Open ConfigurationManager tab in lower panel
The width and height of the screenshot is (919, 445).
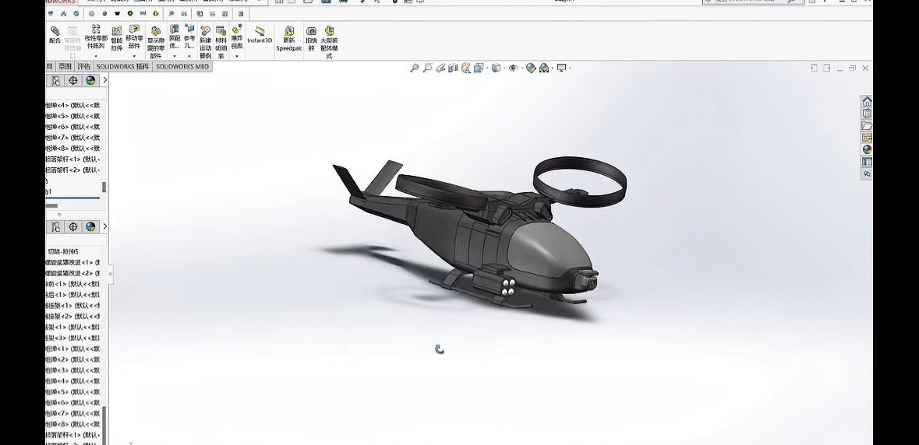coord(55,227)
